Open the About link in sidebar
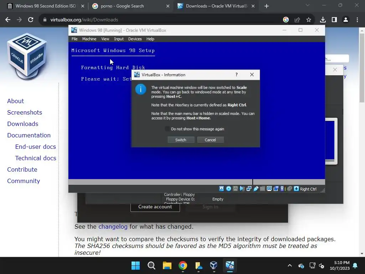This screenshot has width=365, height=274. tap(15, 101)
